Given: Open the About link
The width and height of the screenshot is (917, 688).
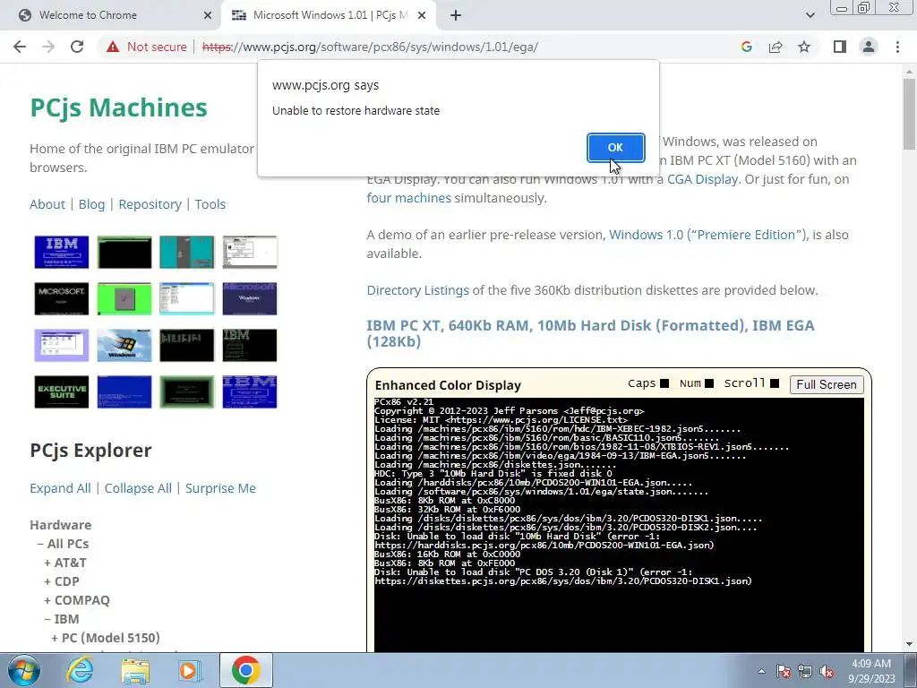Looking at the screenshot, I should tap(47, 204).
